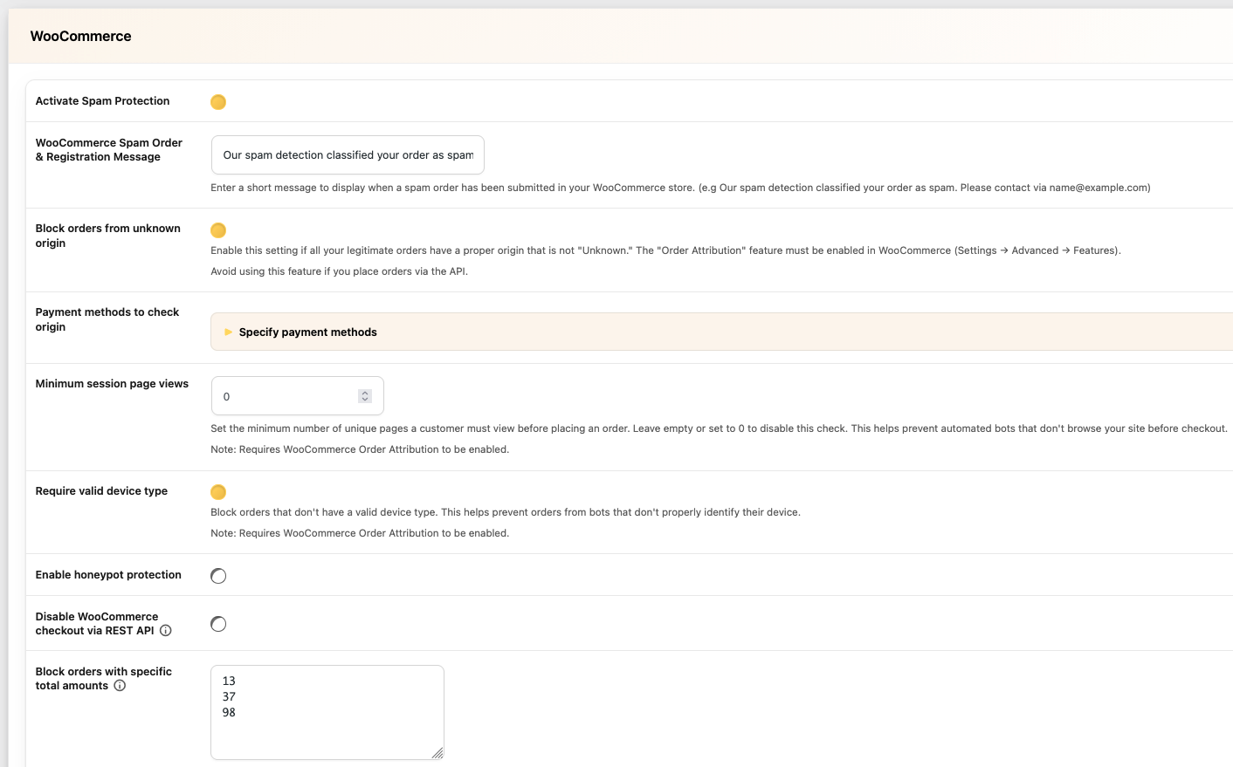The image size is (1233, 767).
Task: Disable Block orders from unknown origin toggle
Action: pos(218,230)
